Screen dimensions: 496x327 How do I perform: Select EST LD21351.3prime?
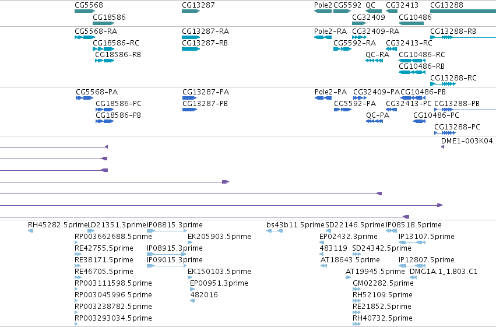pyautogui.click(x=117, y=225)
